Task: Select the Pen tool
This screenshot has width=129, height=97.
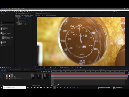Action: click(x=20, y=12)
